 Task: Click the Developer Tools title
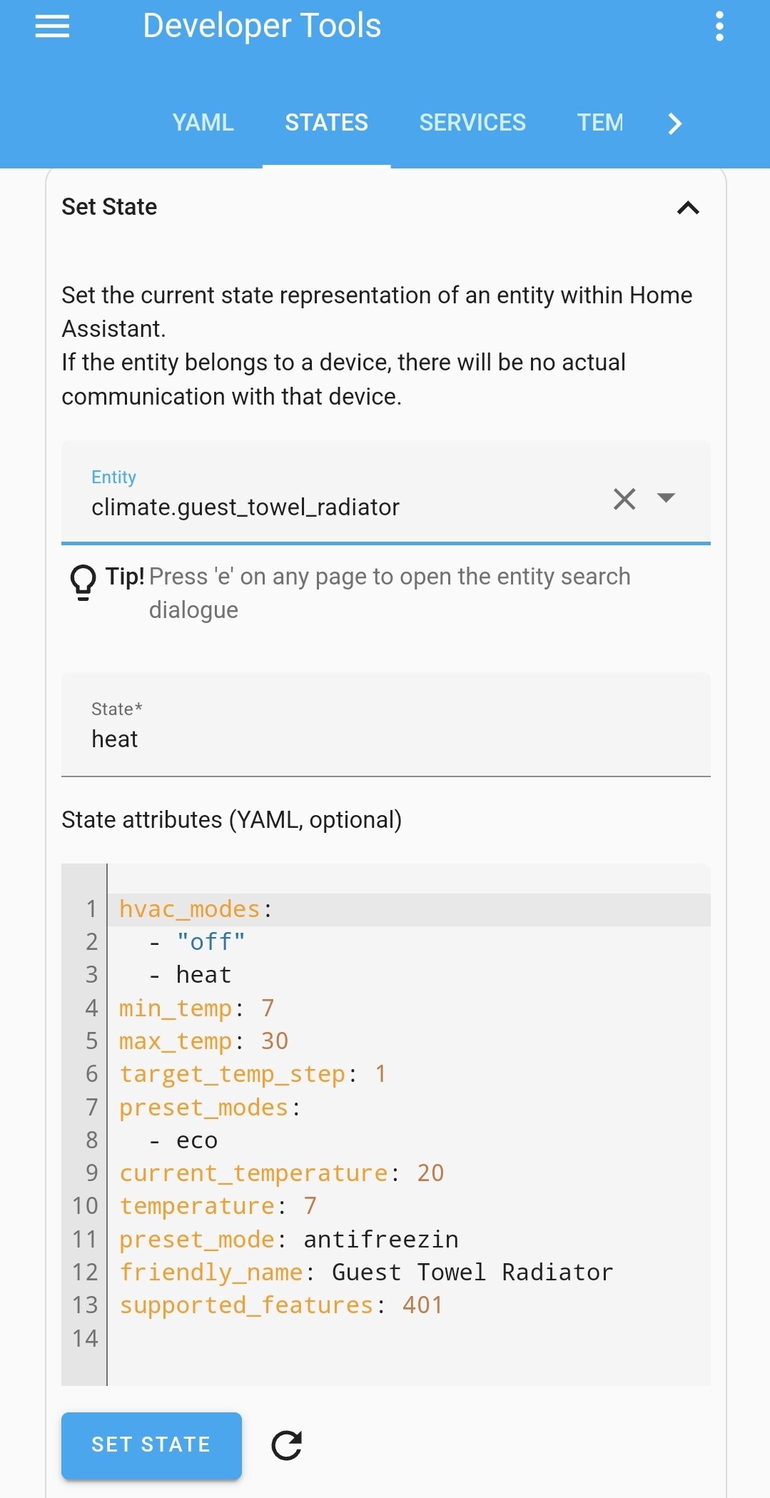point(262,26)
